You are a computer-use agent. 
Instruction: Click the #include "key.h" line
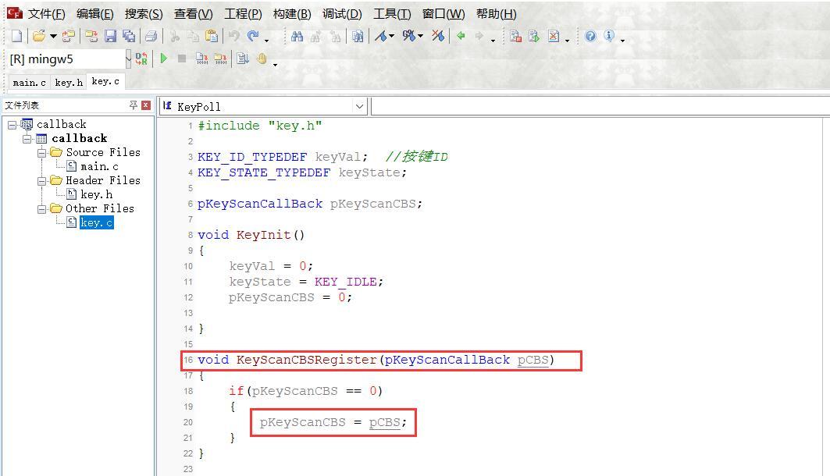(x=259, y=126)
